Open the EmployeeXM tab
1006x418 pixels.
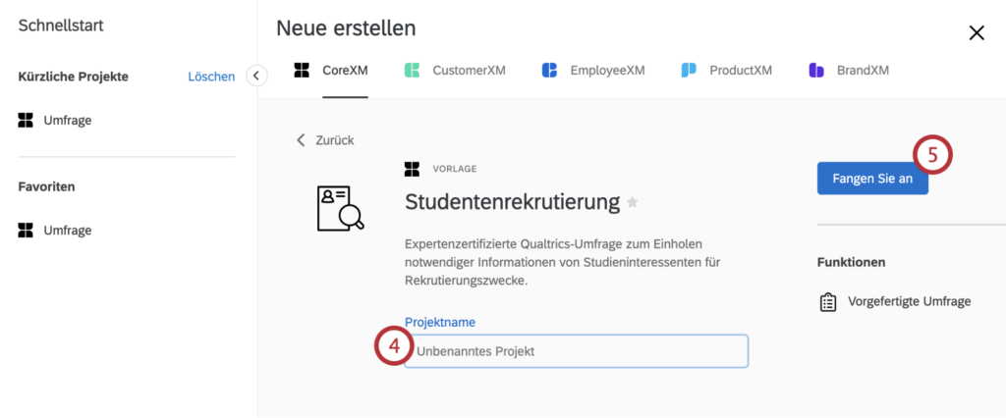tap(592, 71)
